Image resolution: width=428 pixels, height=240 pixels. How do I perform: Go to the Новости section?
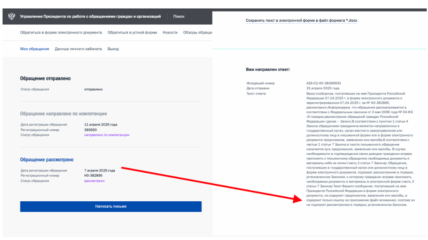(x=170, y=32)
